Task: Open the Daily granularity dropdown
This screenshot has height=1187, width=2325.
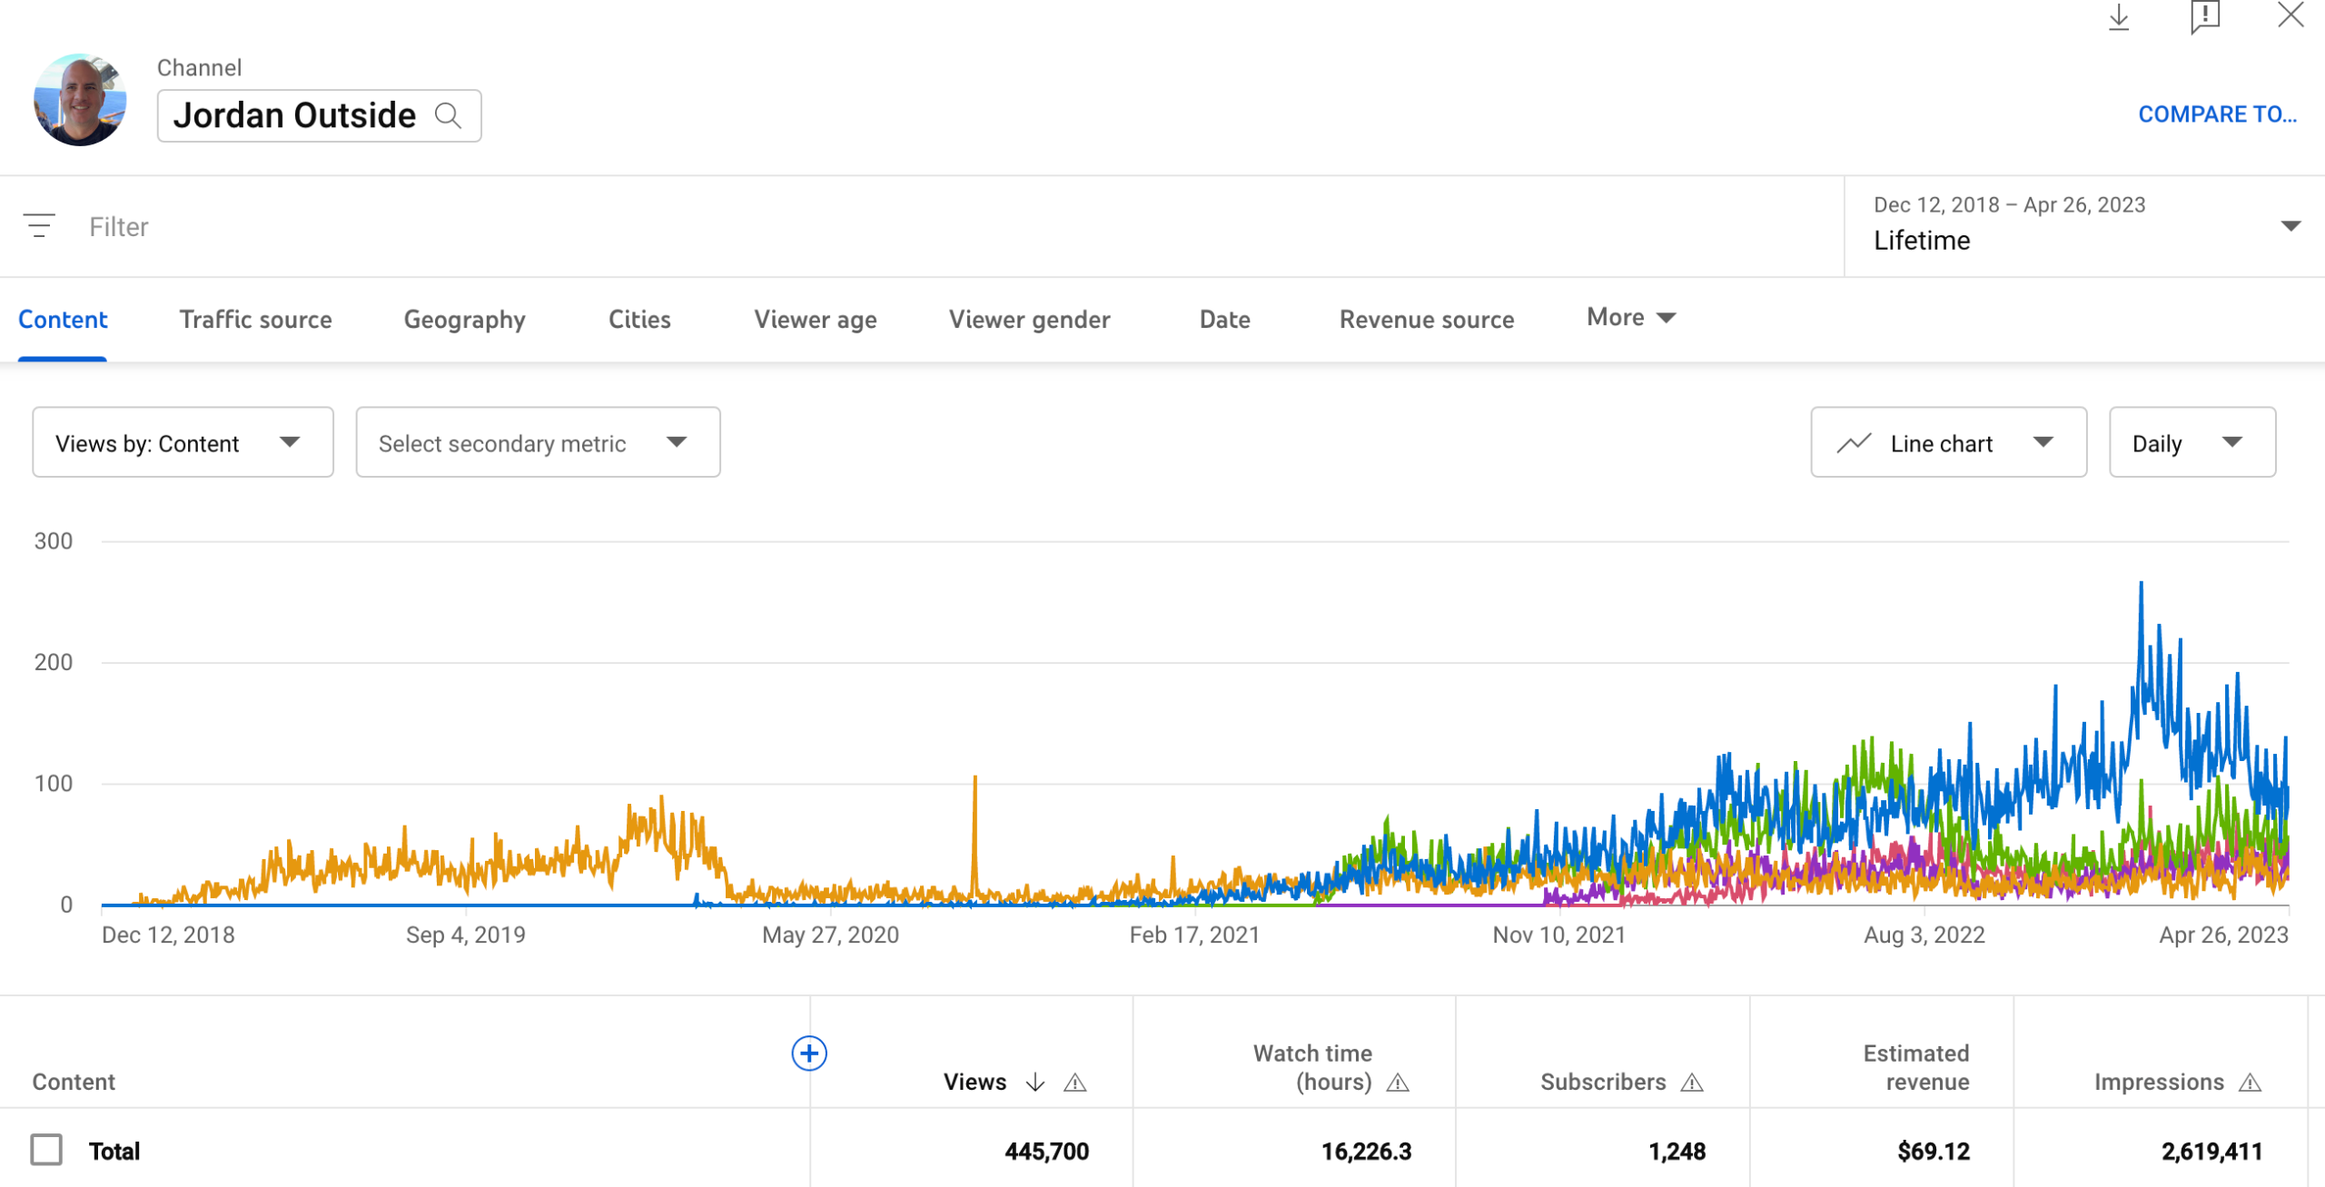Action: (2191, 442)
